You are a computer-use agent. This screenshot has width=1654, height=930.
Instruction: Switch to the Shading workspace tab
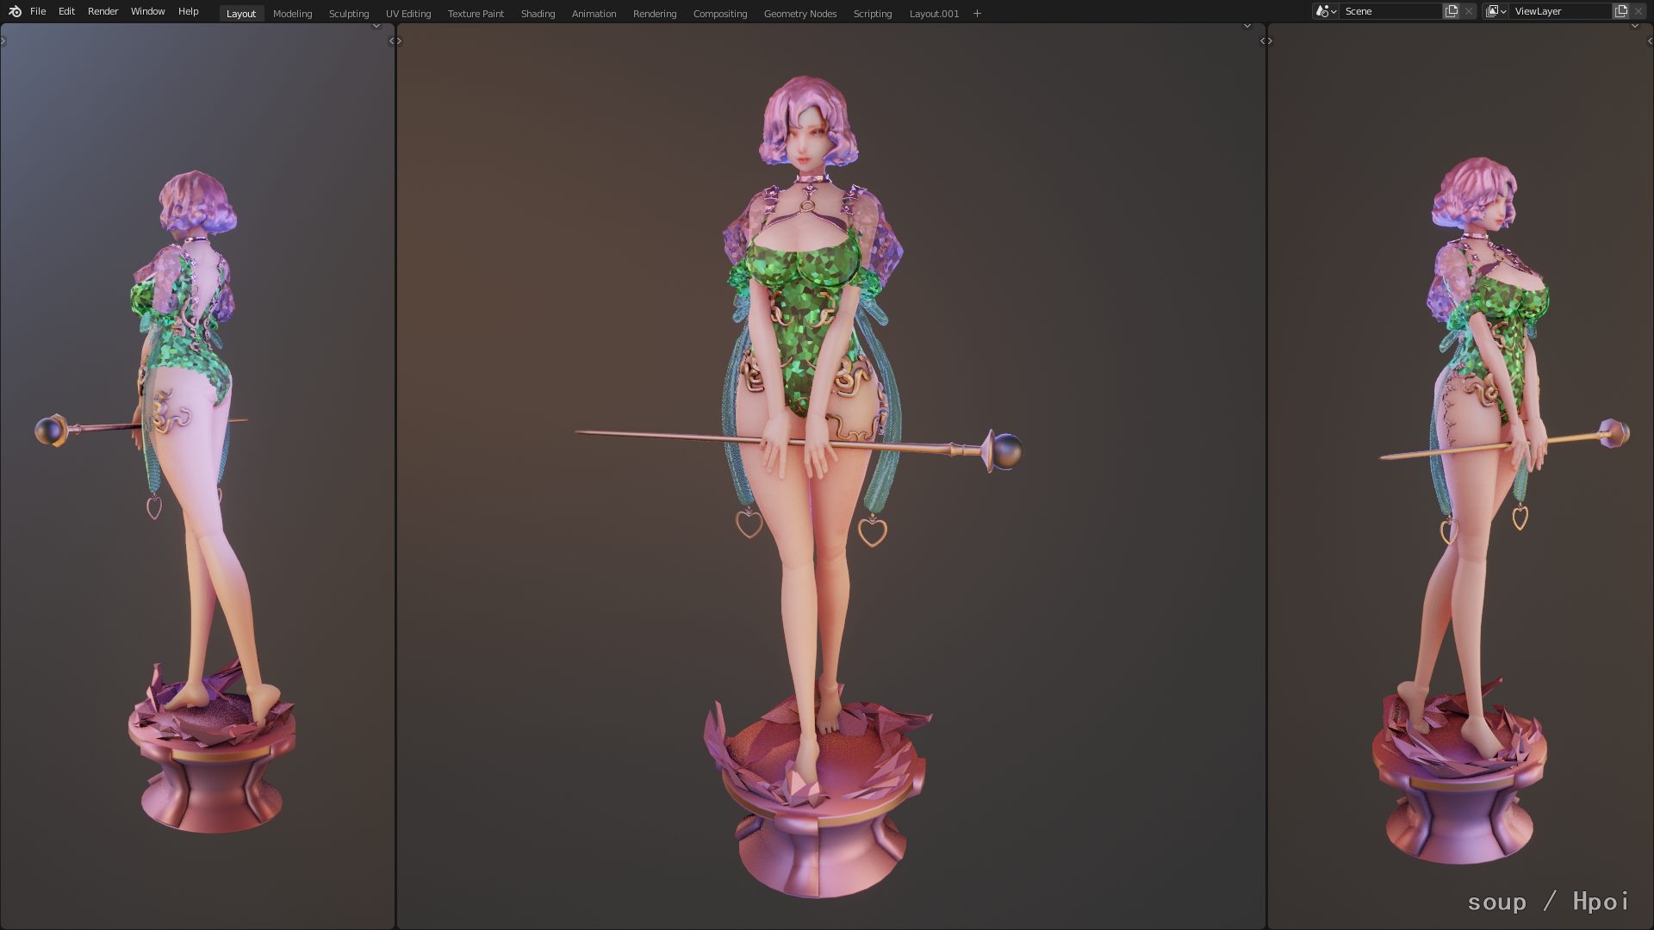[538, 14]
